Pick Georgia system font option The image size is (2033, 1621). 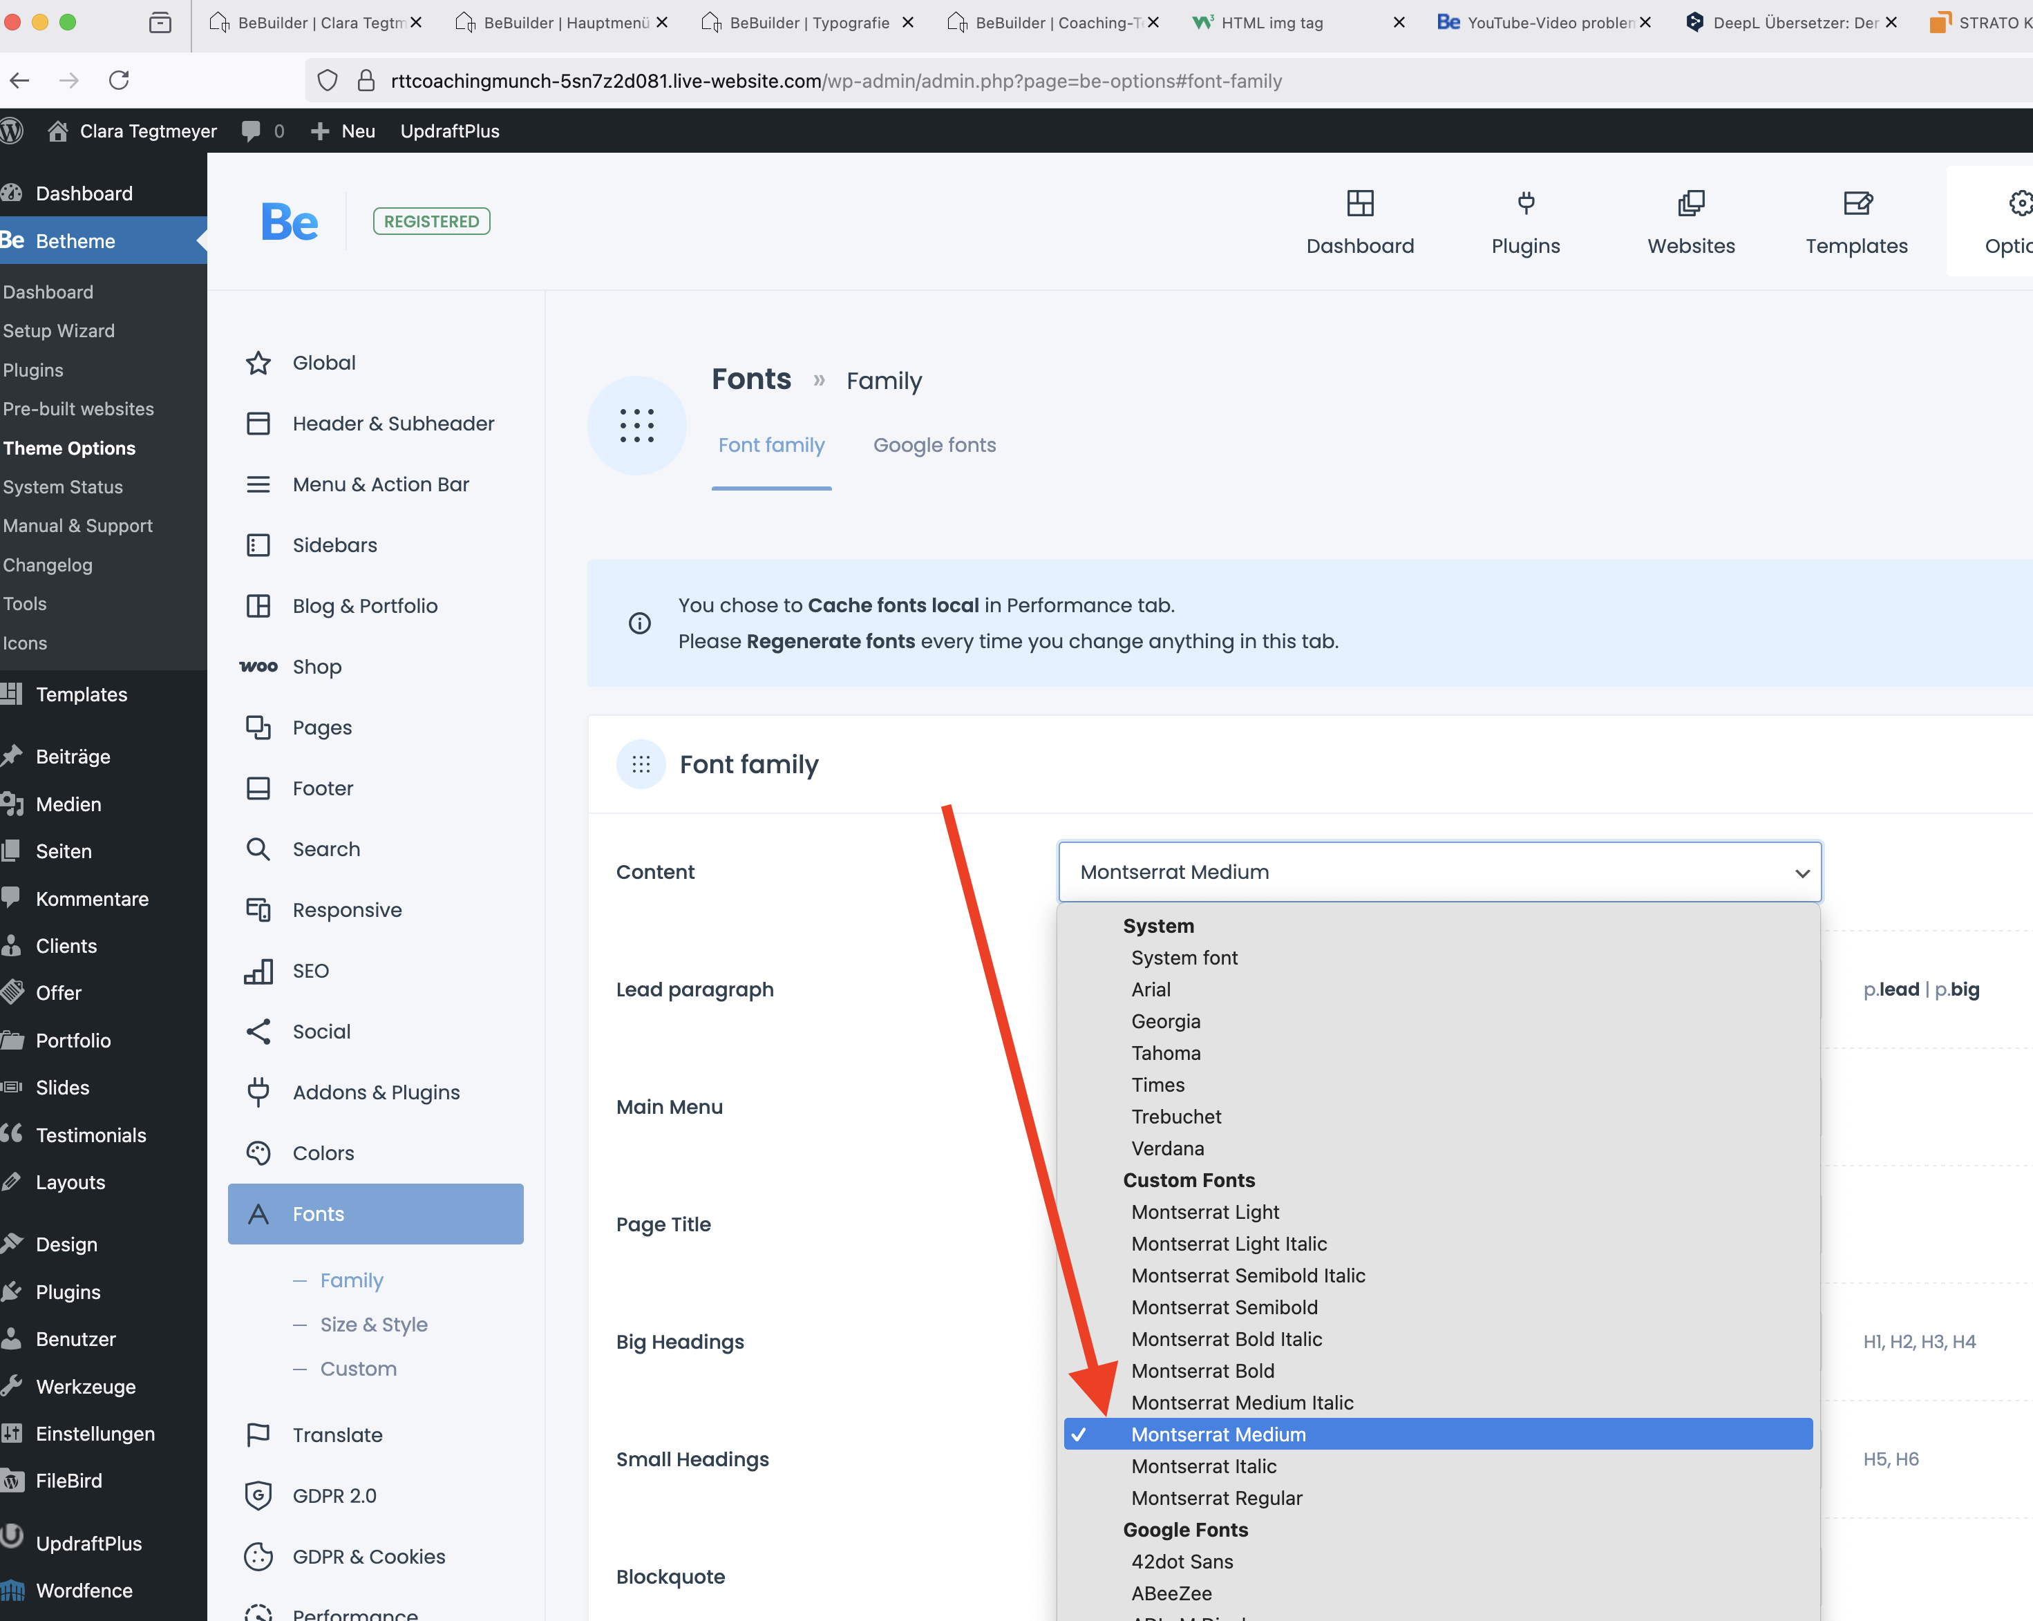pyautogui.click(x=1166, y=1021)
